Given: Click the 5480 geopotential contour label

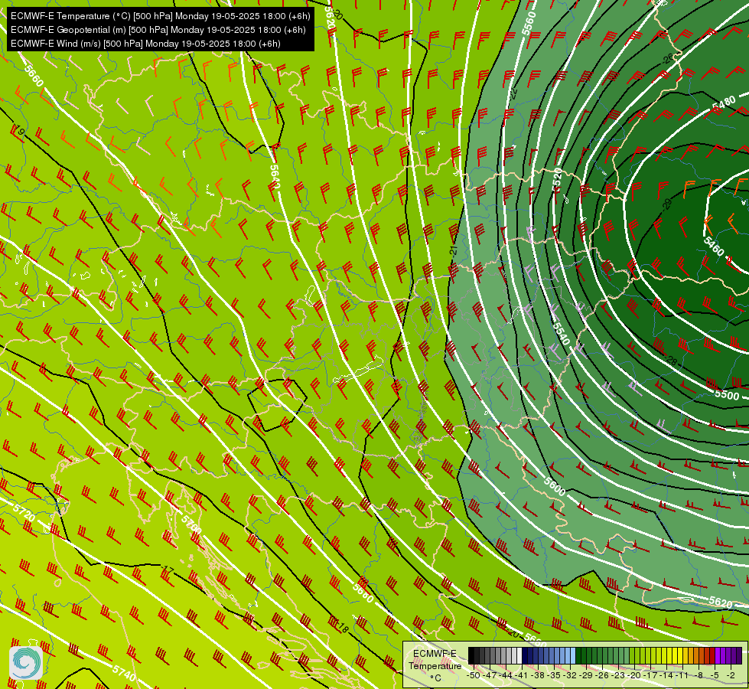Looking at the screenshot, I should [724, 103].
